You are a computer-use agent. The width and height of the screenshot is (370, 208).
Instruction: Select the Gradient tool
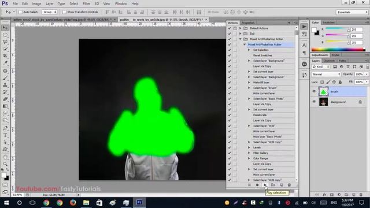[5, 106]
